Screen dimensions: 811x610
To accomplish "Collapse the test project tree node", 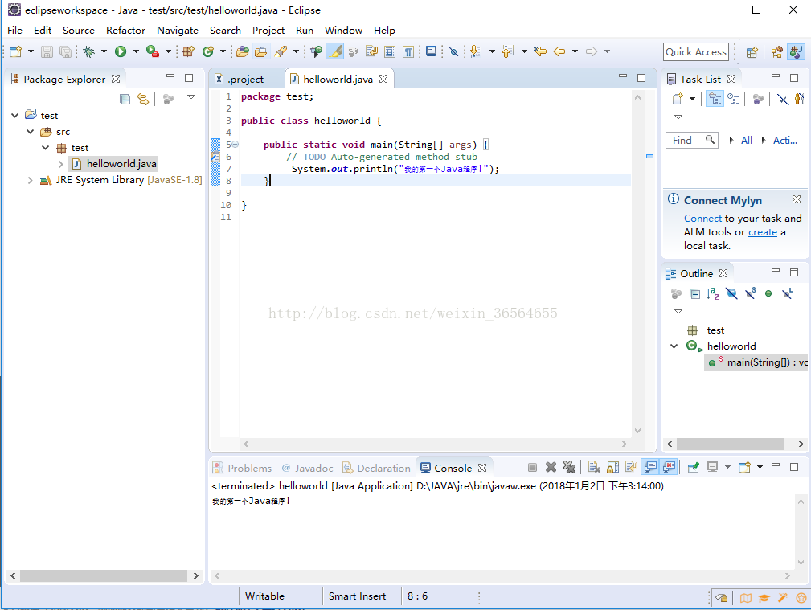I will point(15,116).
